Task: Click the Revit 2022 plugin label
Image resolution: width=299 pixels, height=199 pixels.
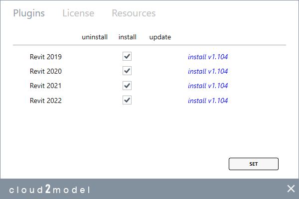Action: click(x=46, y=100)
